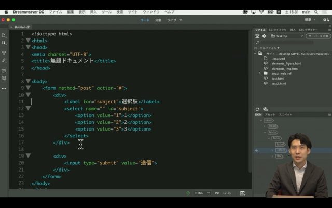
Task: Click the globe preview icon above the DOM panel
Action: coord(265,109)
